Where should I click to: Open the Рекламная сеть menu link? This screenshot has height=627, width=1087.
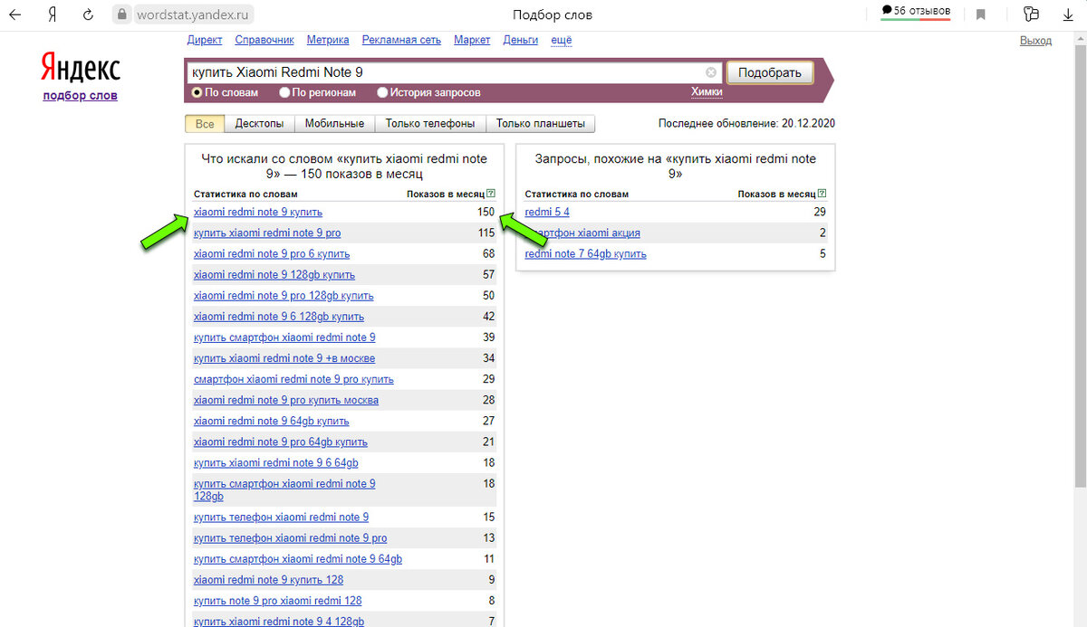point(401,40)
